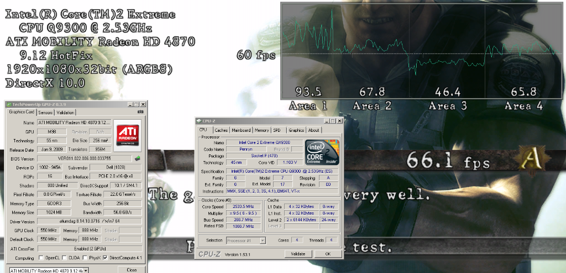Image resolution: width=566 pixels, height=273 pixels.
Task: Minimize the GPU-Z window
Action: [x=130, y=104]
